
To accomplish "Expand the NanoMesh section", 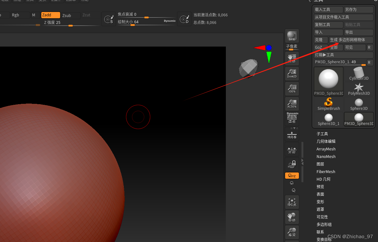I will pyautogui.click(x=326, y=156).
